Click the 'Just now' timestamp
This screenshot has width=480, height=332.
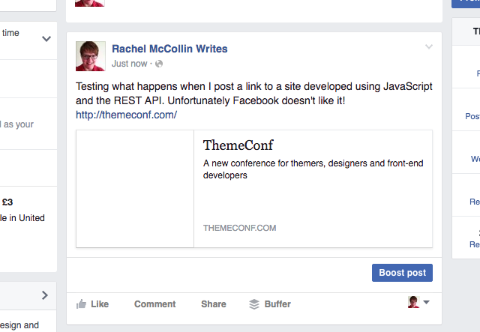pyautogui.click(x=129, y=64)
